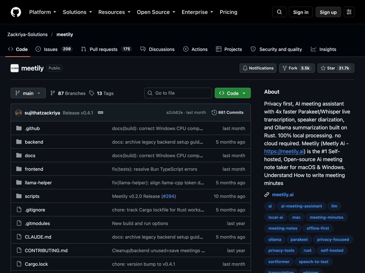
Task: Open the Solutions dropdown menu
Action: tap(77, 12)
